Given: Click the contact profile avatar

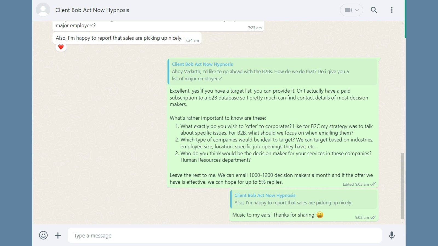Looking at the screenshot, I should click(43, 10).
